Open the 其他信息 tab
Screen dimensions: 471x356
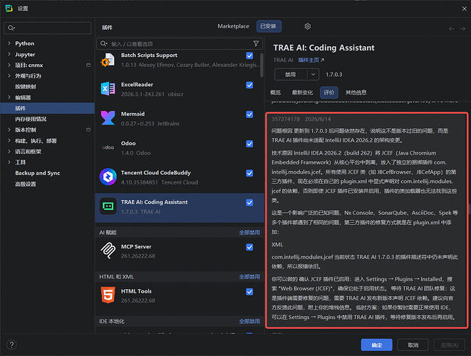pos(356,93)
